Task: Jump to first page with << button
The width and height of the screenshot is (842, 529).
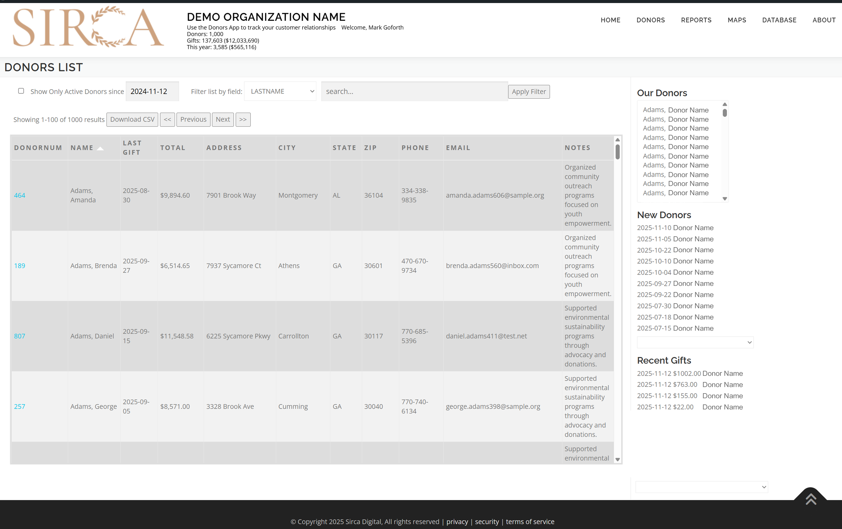Action: pyautogui.click(x=167, y=120)
